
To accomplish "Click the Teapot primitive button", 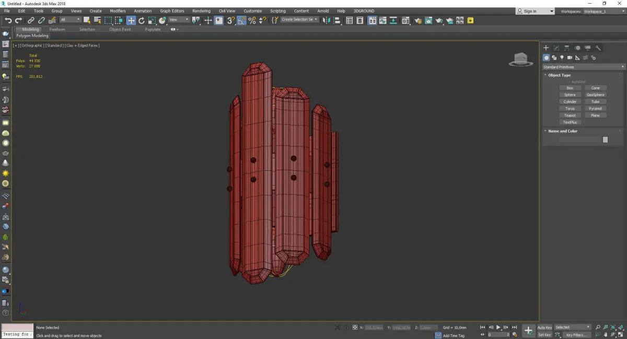I will click(x=570, y=115).
